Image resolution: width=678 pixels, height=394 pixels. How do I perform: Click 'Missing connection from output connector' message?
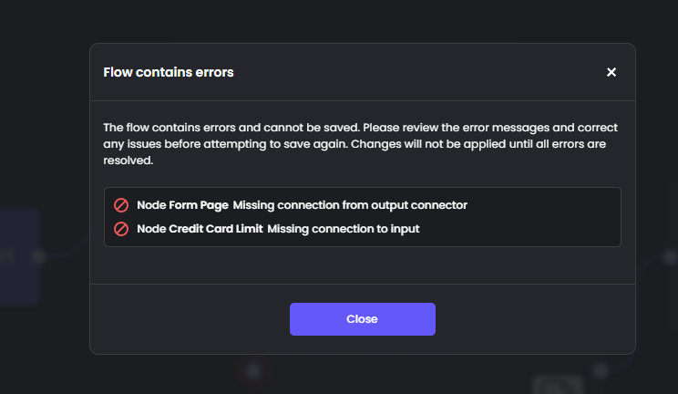pyautogui.click(x=350, y=205)
